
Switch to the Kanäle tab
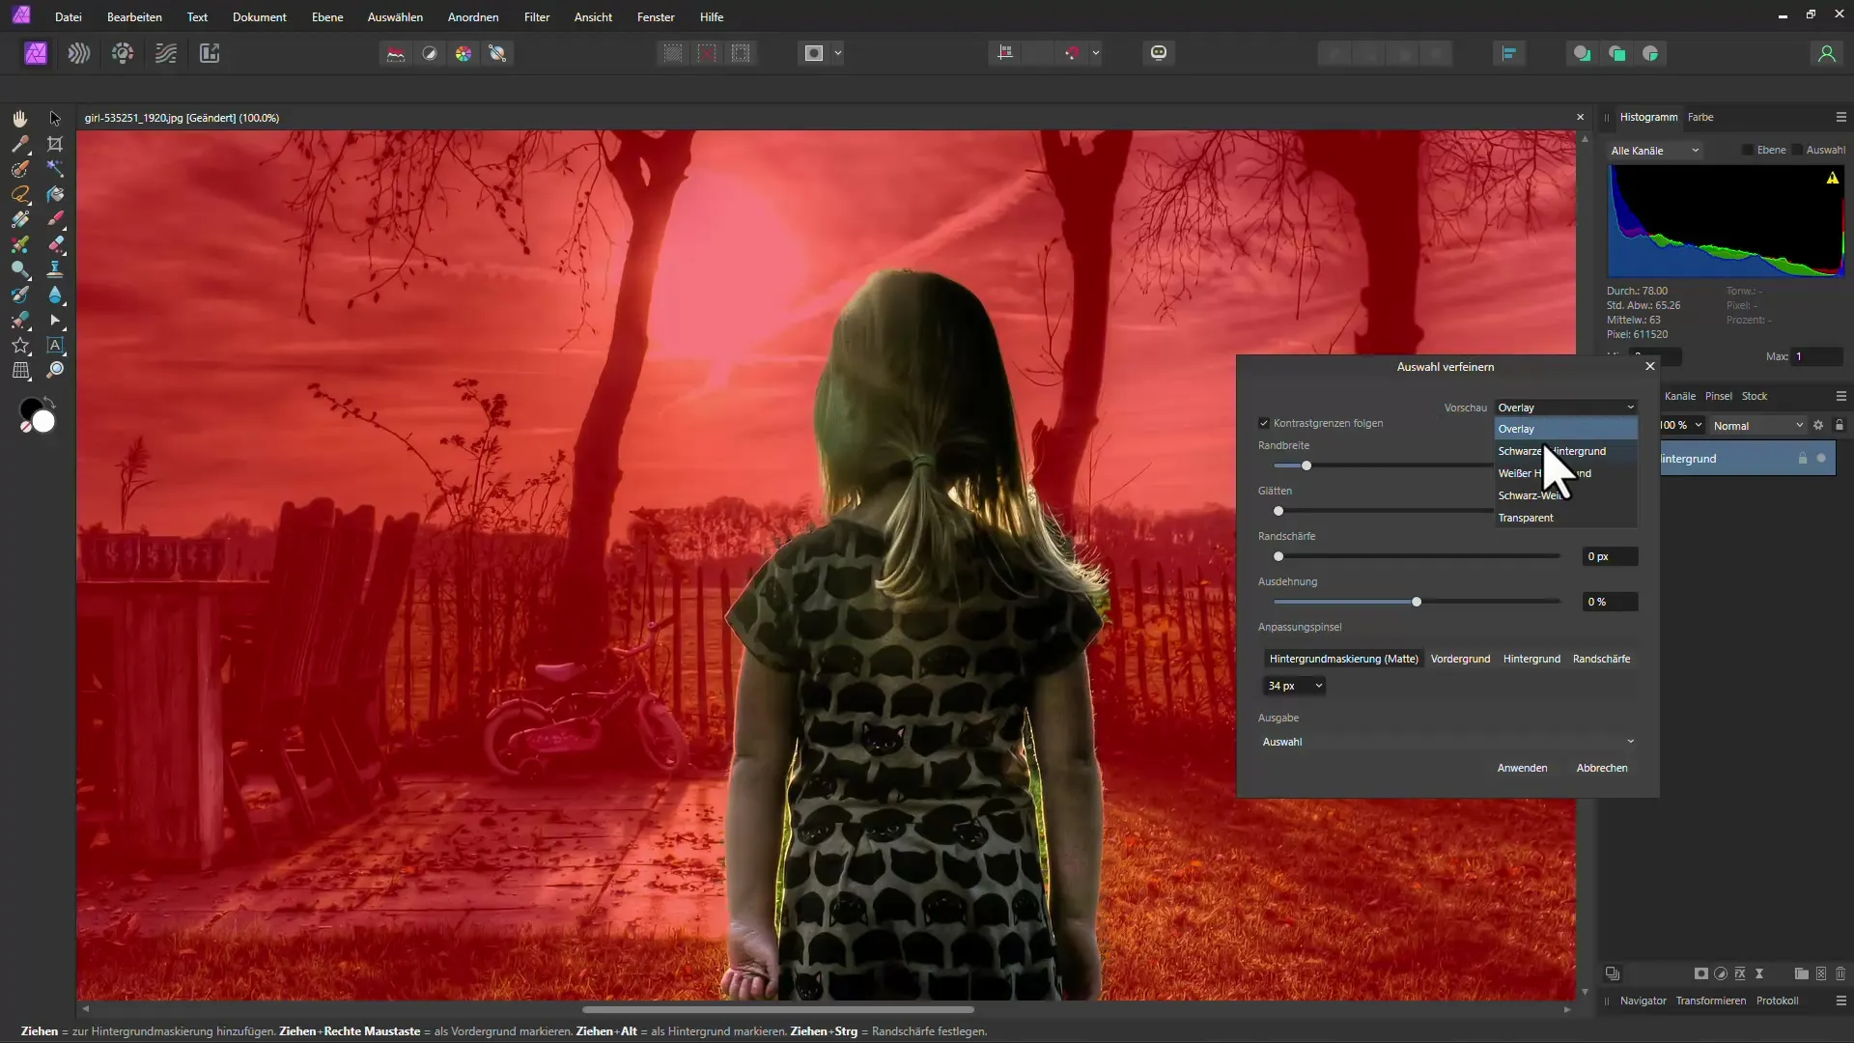[x=1679, y=396]
